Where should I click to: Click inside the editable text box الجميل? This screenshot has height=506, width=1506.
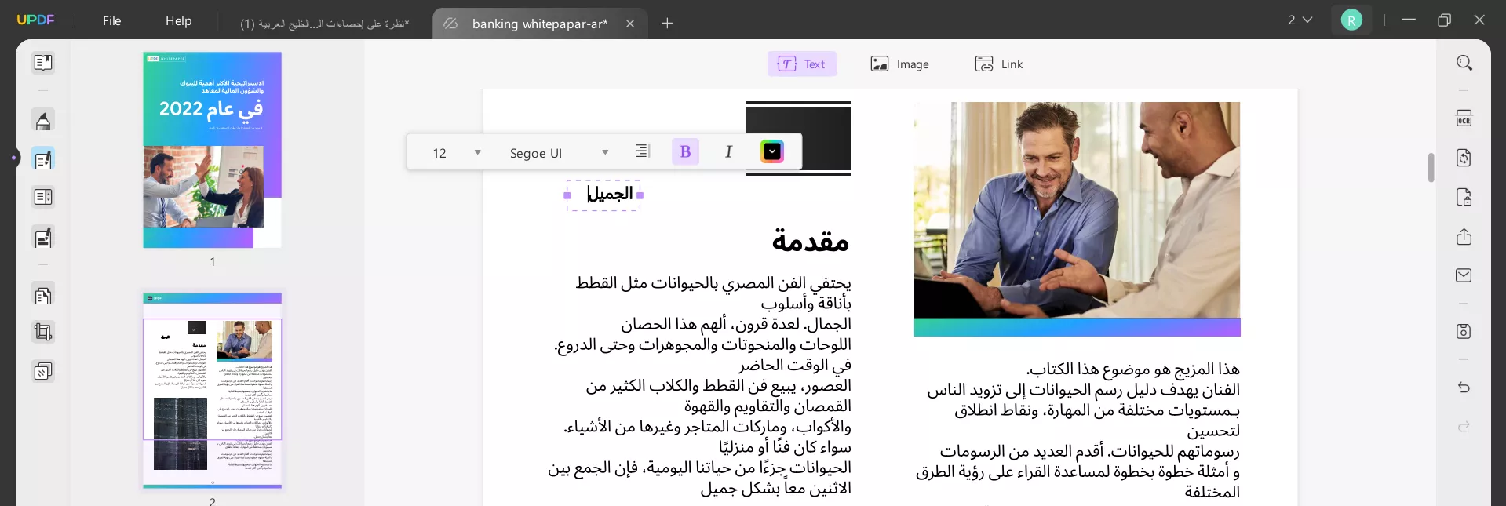pos(603,195)
